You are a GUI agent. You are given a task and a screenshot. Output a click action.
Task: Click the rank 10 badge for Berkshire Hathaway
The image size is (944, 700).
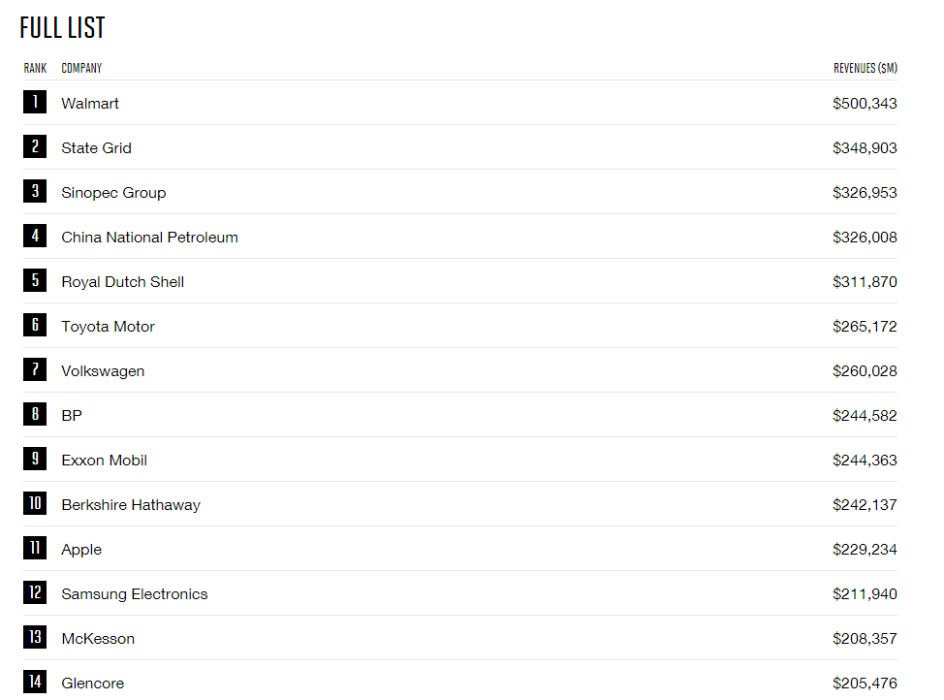coord(35,503)
